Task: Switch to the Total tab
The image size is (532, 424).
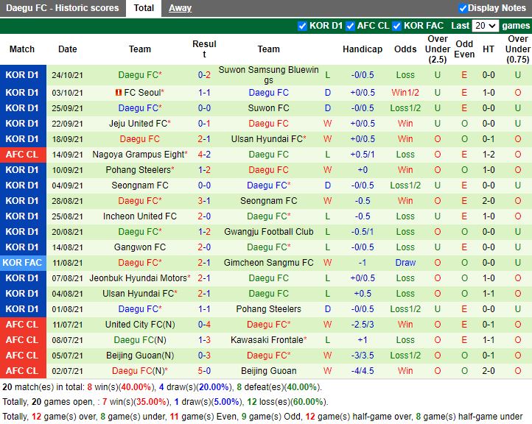Action: pos(144,8)
